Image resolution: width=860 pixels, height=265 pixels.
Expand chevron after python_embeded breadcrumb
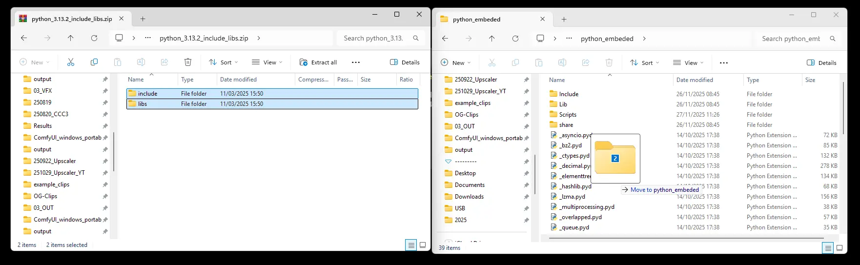click(644, 39)
